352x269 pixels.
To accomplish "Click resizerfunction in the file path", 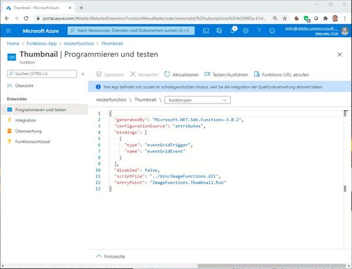I will (111, 100).
